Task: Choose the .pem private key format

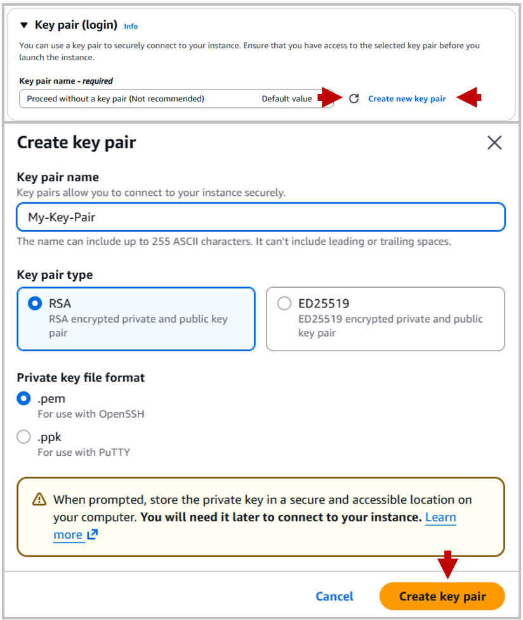Action: tap(23, 399)
